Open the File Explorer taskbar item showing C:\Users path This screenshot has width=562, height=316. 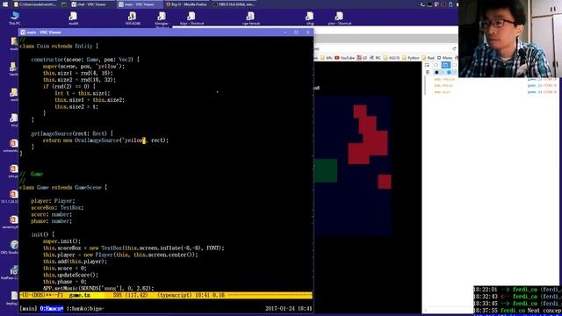35,4
